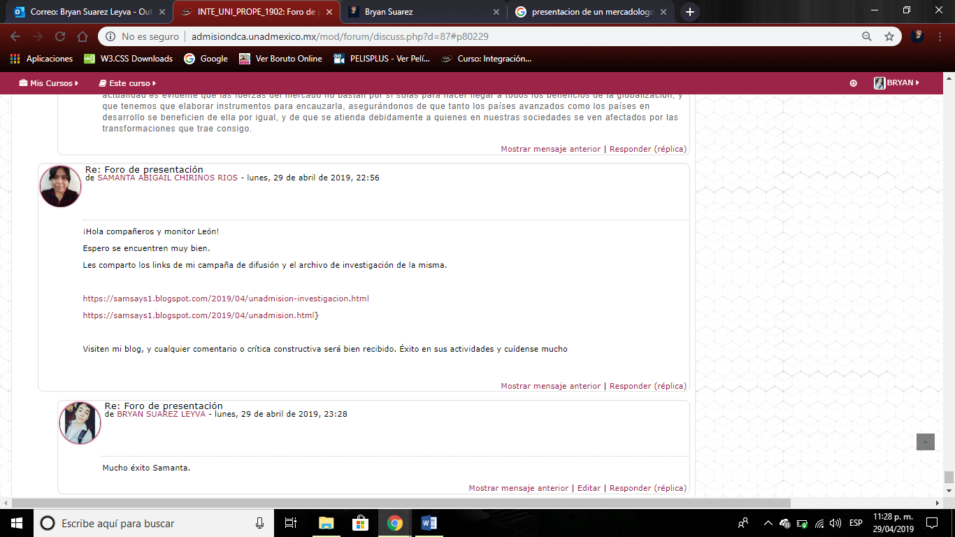Go to the browser home page icon
The width and height of the screenshot is (955, 537).
(82, 36)
